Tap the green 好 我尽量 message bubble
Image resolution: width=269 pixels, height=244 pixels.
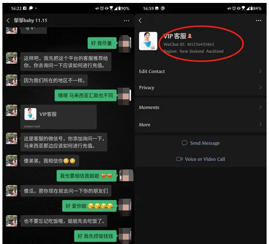point(102,43)
